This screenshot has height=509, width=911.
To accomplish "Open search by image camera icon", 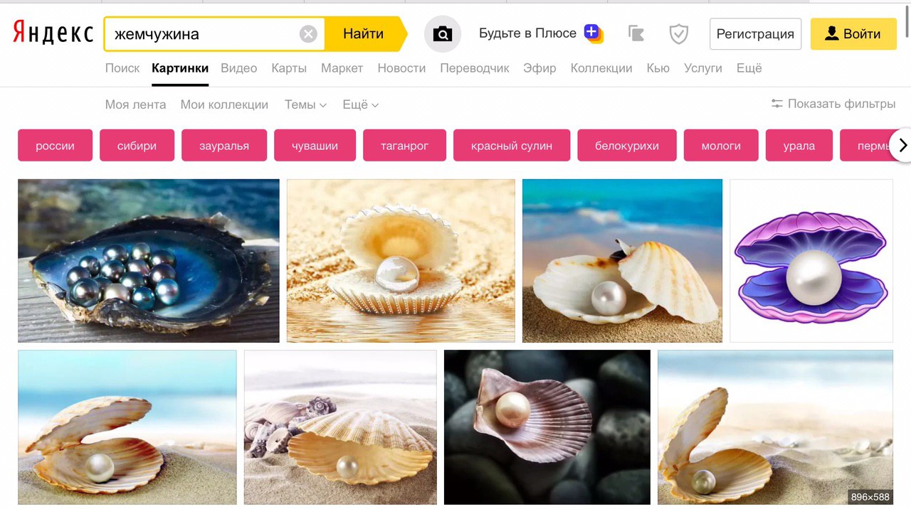I will pos(443,34).
